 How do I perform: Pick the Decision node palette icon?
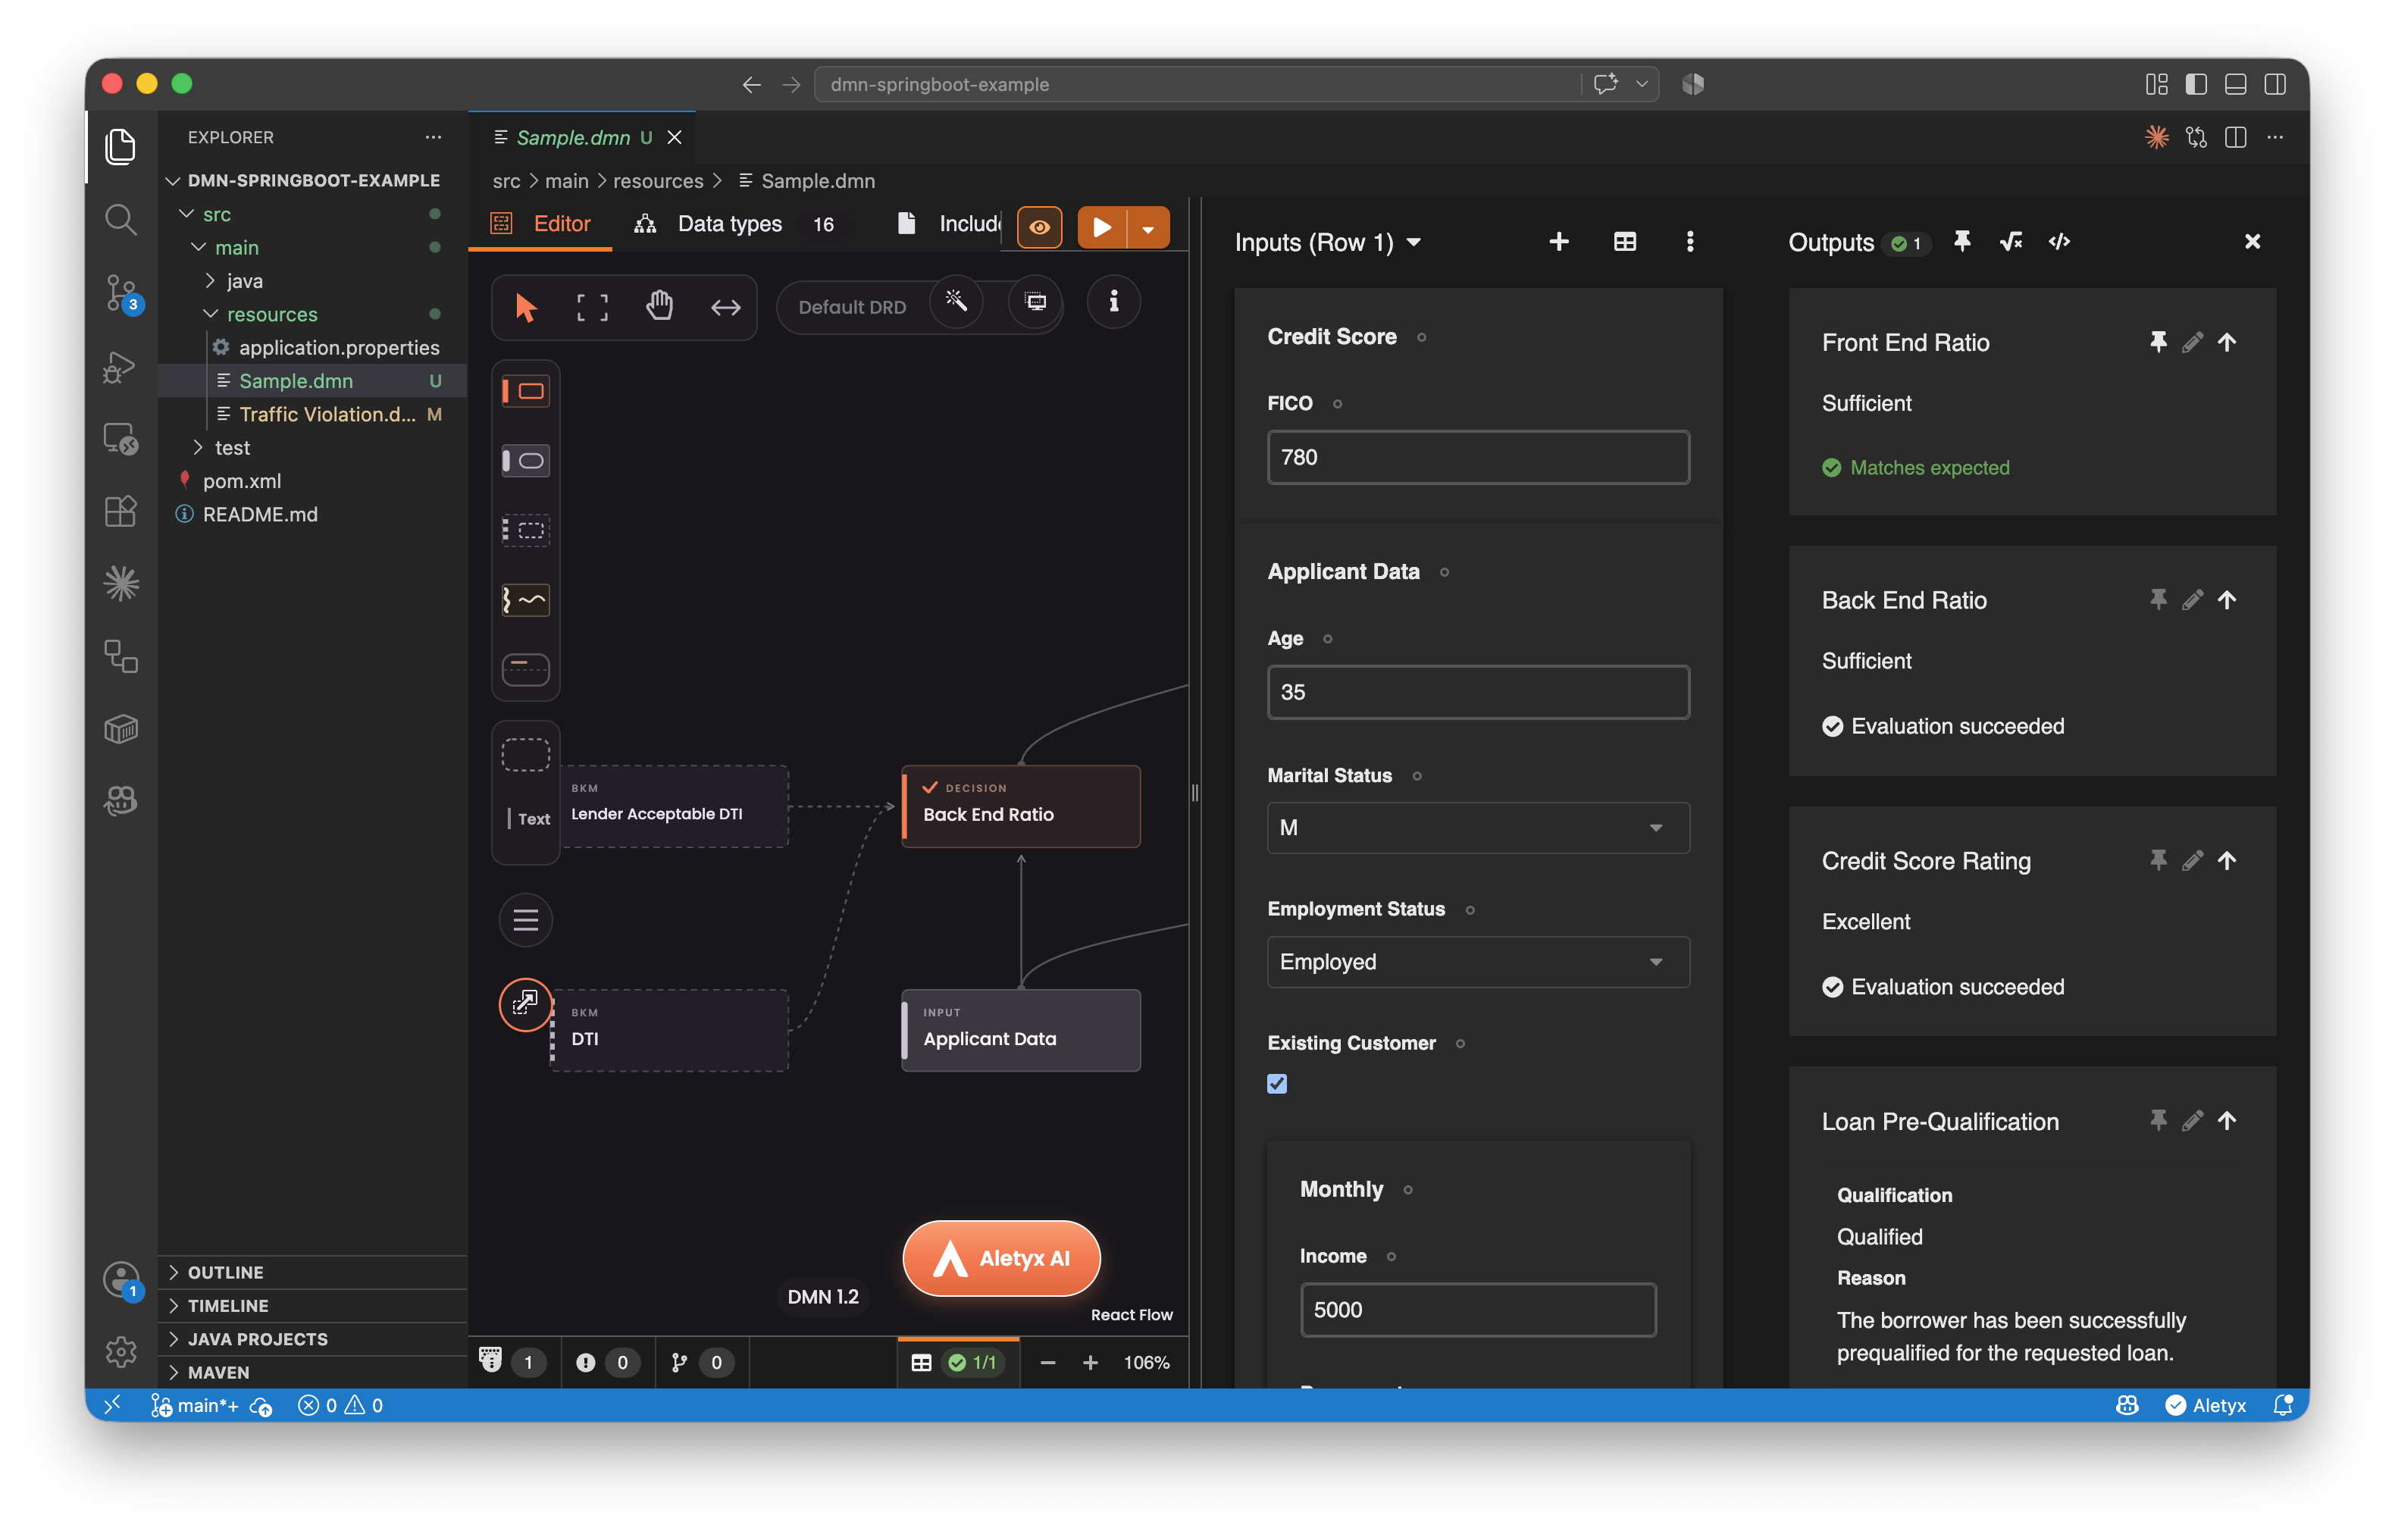[526, 390]
